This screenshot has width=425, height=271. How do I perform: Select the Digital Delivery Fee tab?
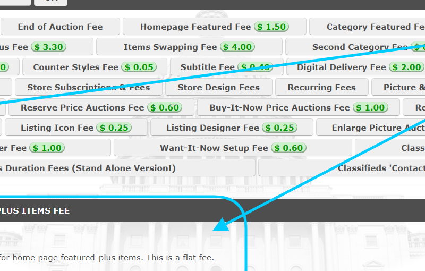tap(355, 67)
